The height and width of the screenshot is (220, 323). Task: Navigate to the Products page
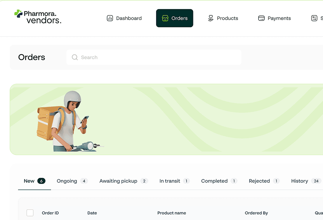227,18
